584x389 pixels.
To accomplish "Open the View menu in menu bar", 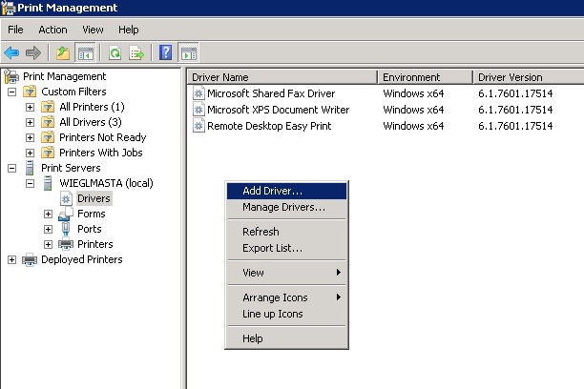I will (x=93, y=30).
